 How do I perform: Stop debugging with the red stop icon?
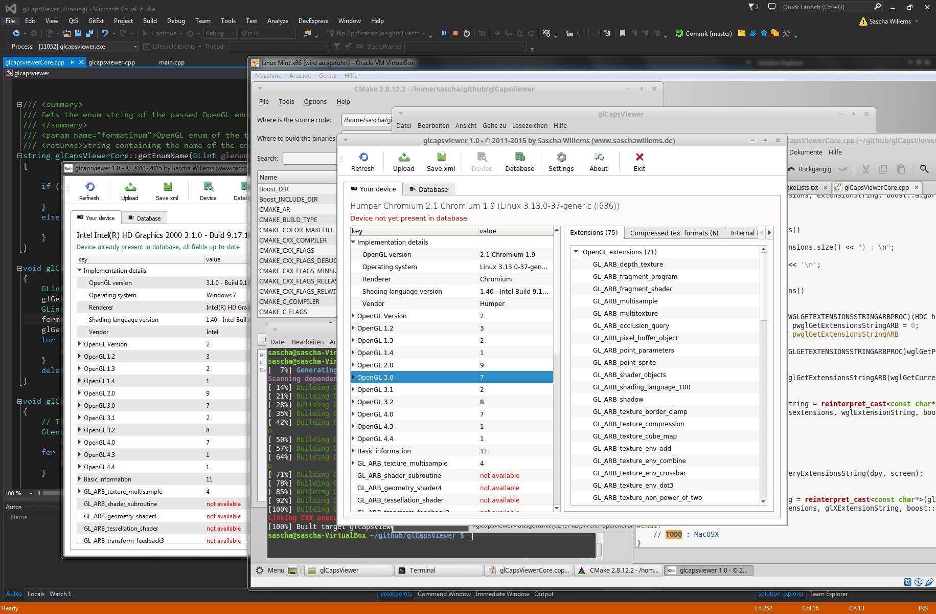coord(455,33)
